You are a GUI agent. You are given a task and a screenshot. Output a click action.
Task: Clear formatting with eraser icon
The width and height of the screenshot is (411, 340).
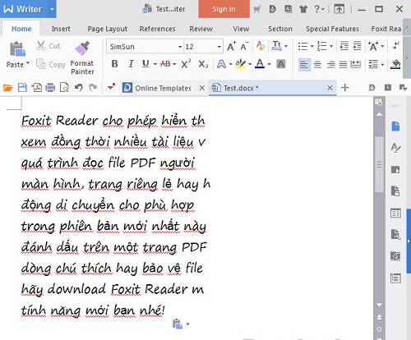tap(261, 46)
